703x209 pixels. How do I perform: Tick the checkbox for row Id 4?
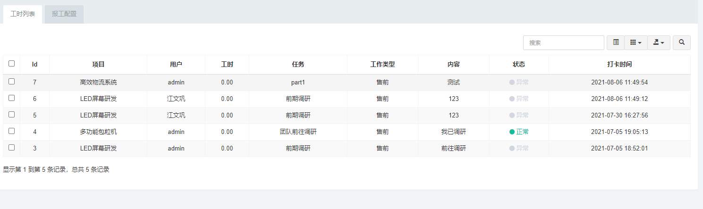12,131
